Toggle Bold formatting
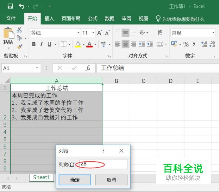The width and height of the screenshot is (219, 192). coord(34,44)
